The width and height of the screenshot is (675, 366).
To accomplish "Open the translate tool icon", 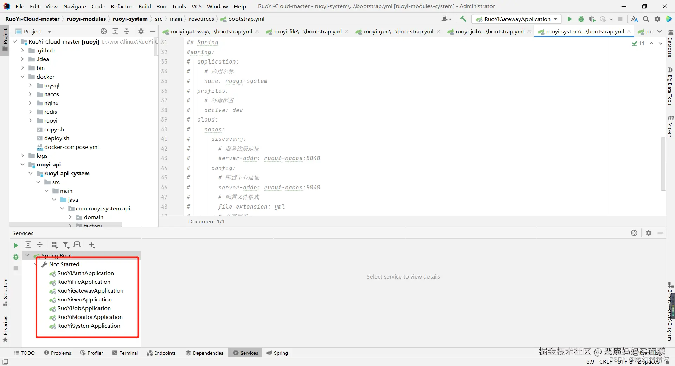I will pos(634,19).
